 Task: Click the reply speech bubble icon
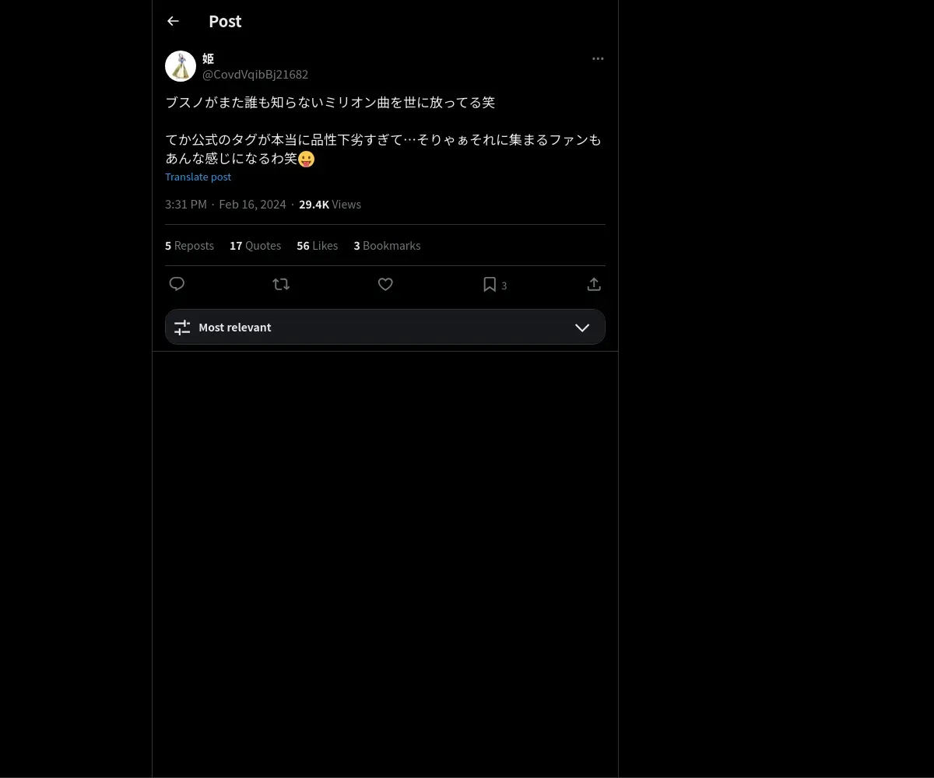(177, 284)
